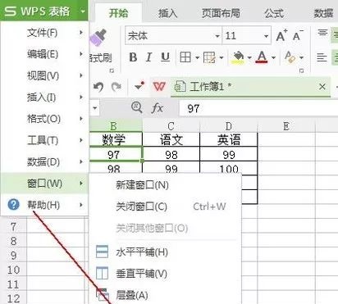338x304 pixels.
Task: Click the Redo arrow icon
Action: click(116, 87)
